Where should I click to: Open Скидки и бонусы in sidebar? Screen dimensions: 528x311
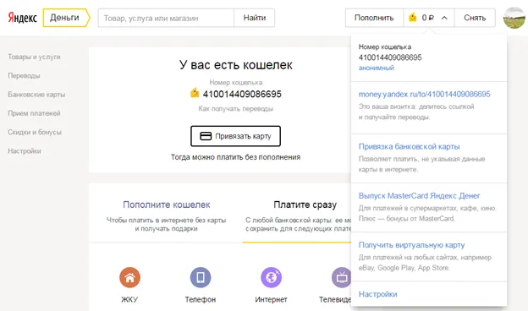point(35,132)
